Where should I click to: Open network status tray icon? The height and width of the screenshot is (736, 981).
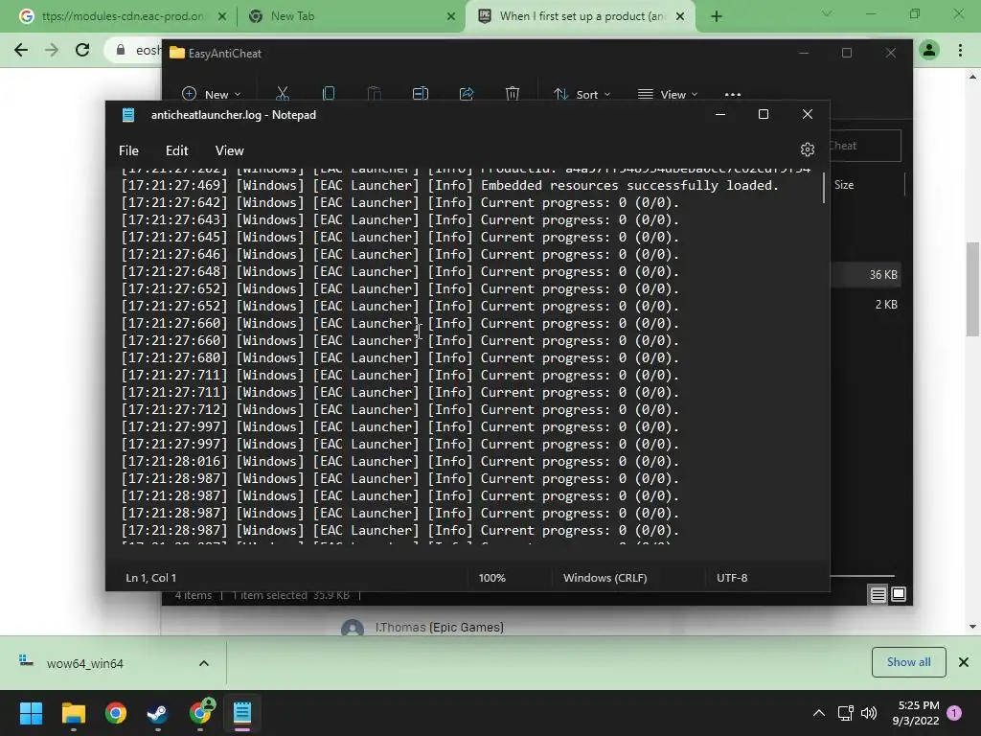pyautogui.click(x=845, y=713)
